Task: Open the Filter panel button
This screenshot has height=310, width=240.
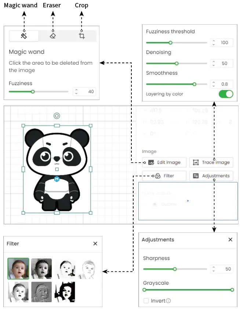Action: [164, 176]
